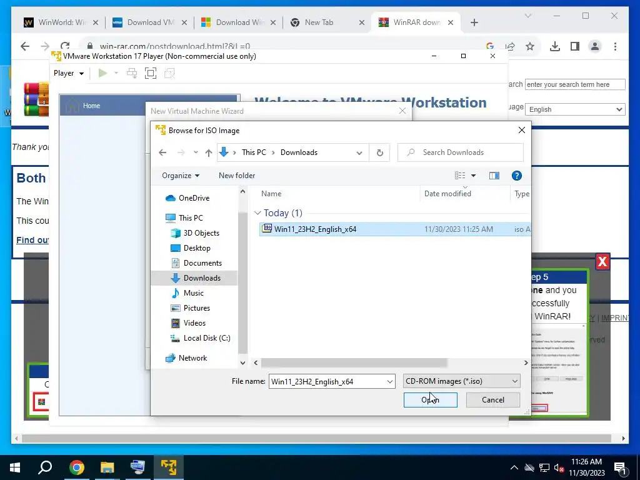Open the VMware Player menu
The height and width of the screenshot is (480, 640).
(69, 74)
